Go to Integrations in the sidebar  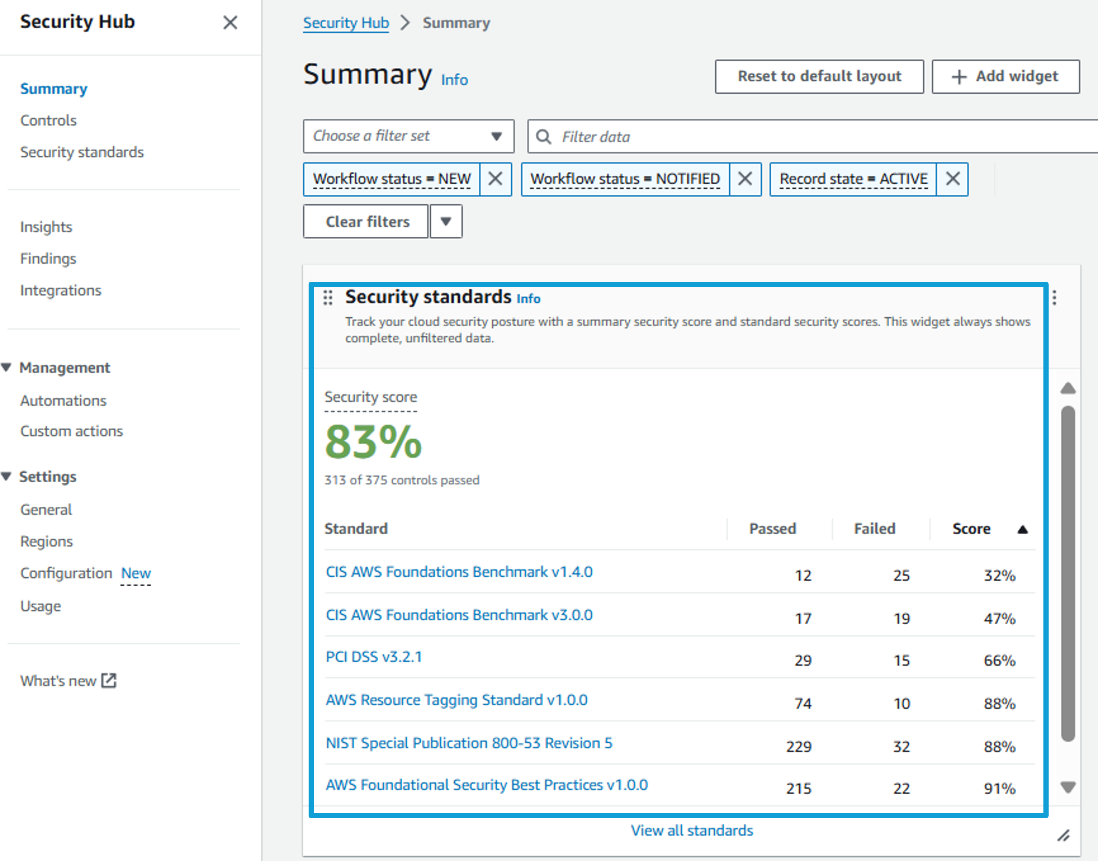(x=60, y=290)
